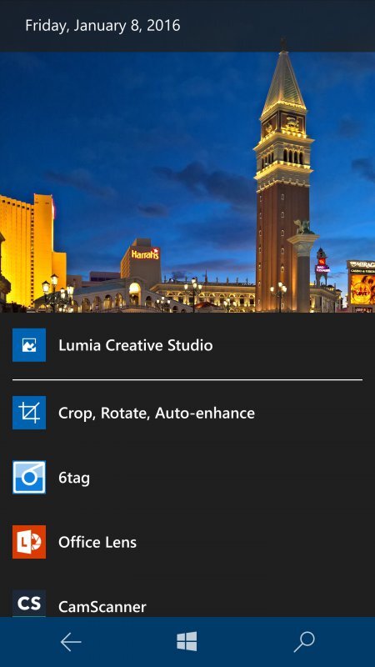Viewport: 375px width, 667px height.
Task: Select the "Lumia Creative Studio" label
Action: 136,345
